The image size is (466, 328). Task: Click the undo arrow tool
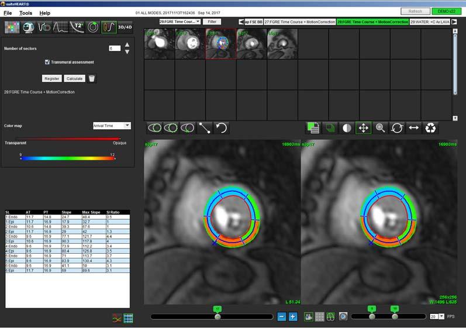221,128
